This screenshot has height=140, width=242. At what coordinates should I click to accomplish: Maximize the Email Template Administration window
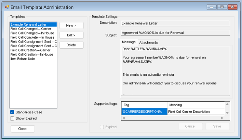[x=222, y=7]
